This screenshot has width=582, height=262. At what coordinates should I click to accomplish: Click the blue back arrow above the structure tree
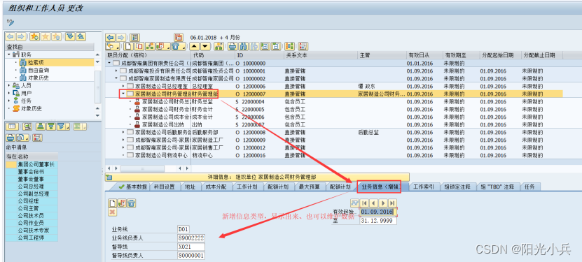[110, 37]
